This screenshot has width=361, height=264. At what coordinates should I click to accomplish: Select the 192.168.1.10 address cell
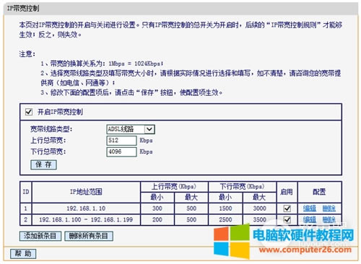[86, 208]
